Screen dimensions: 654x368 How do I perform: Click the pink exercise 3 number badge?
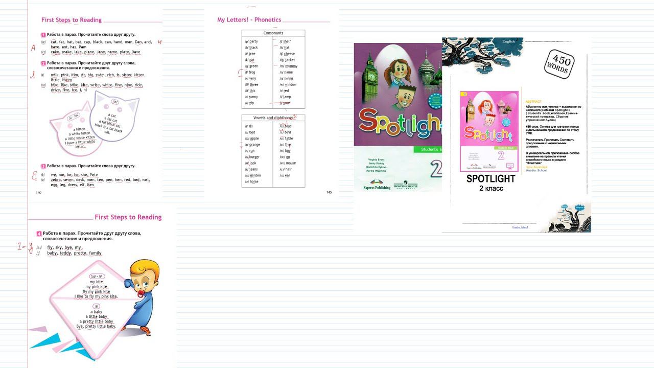43,166
